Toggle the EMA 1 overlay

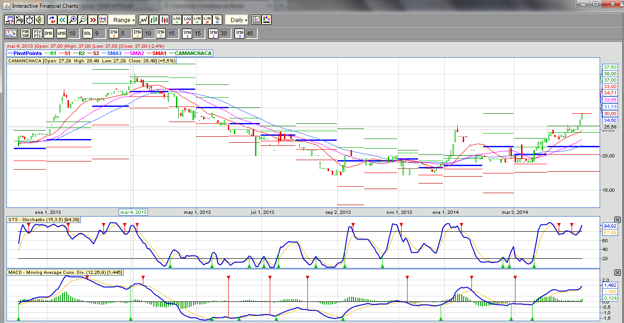tap(114, 33)
